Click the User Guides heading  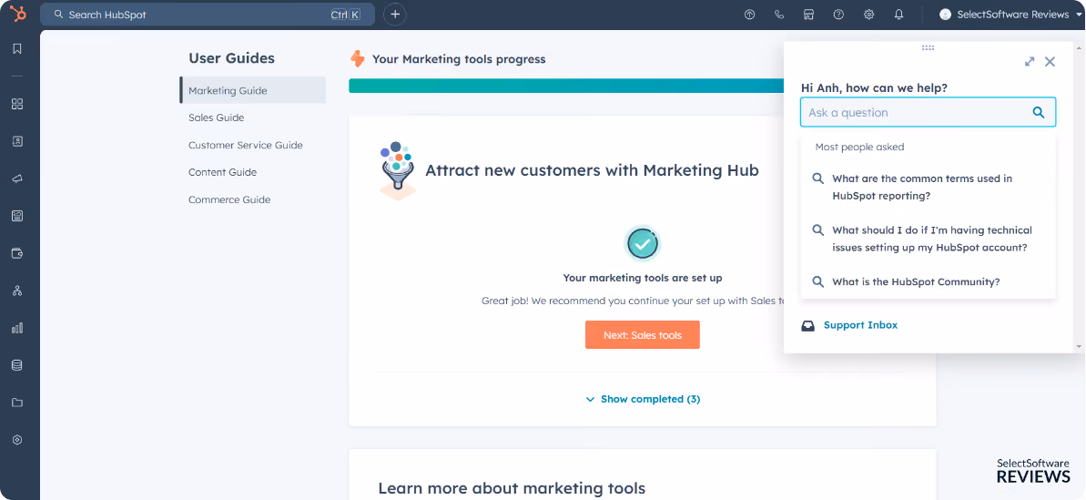[x=231, y=58]
